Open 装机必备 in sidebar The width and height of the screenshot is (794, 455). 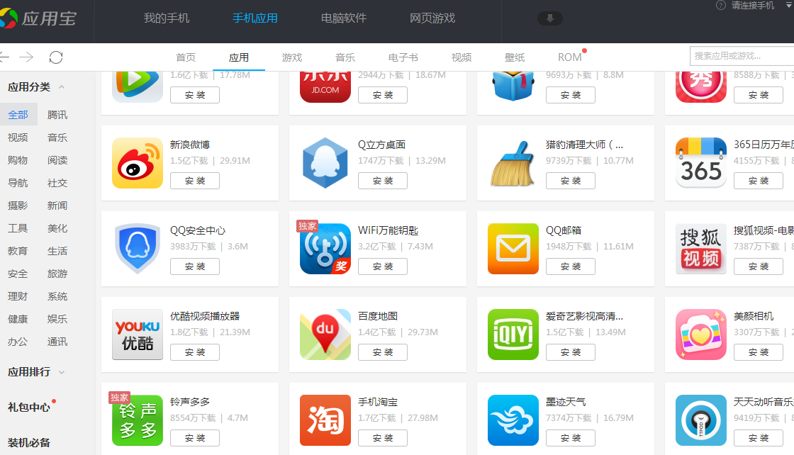point(29,443)
